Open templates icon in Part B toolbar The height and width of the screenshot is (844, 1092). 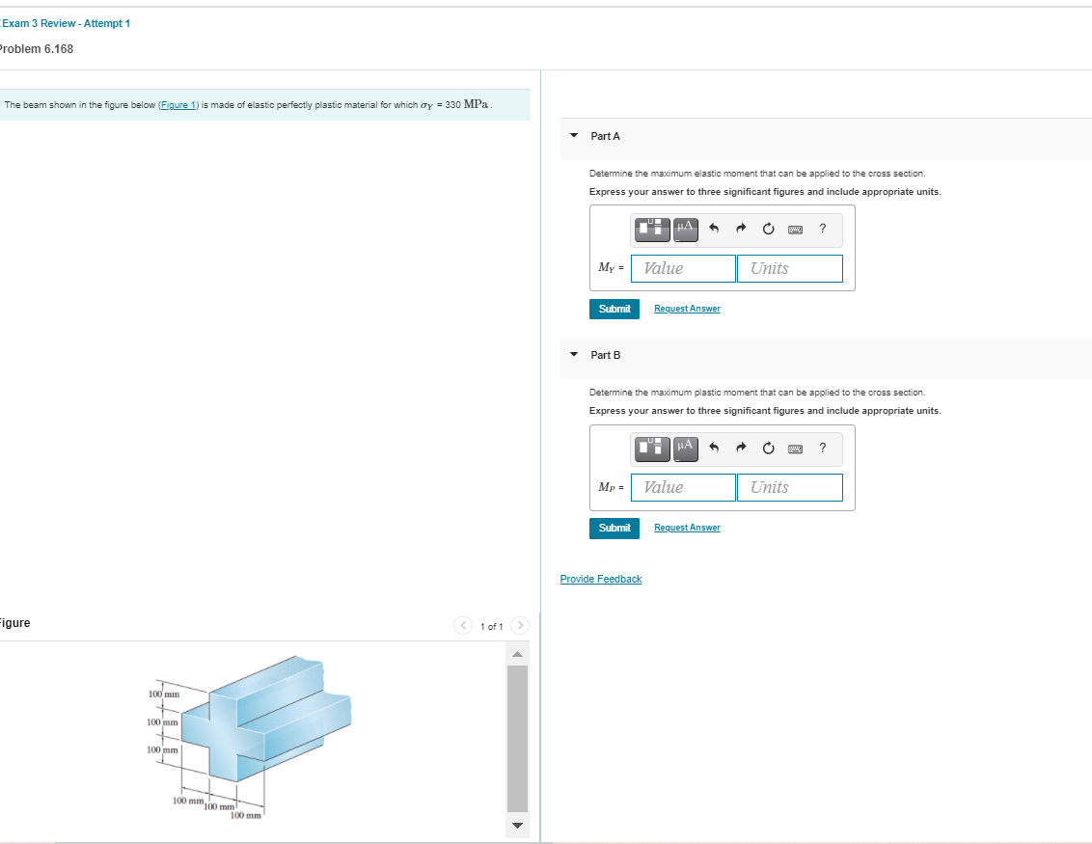click(652, 449)
